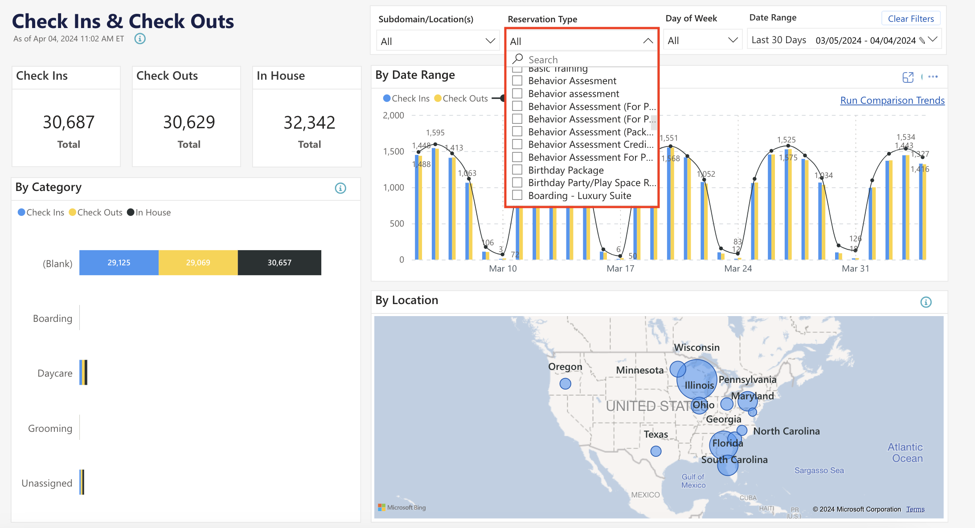Open the By Date Range chart in focus mode
975x528 pixels.
908,77
